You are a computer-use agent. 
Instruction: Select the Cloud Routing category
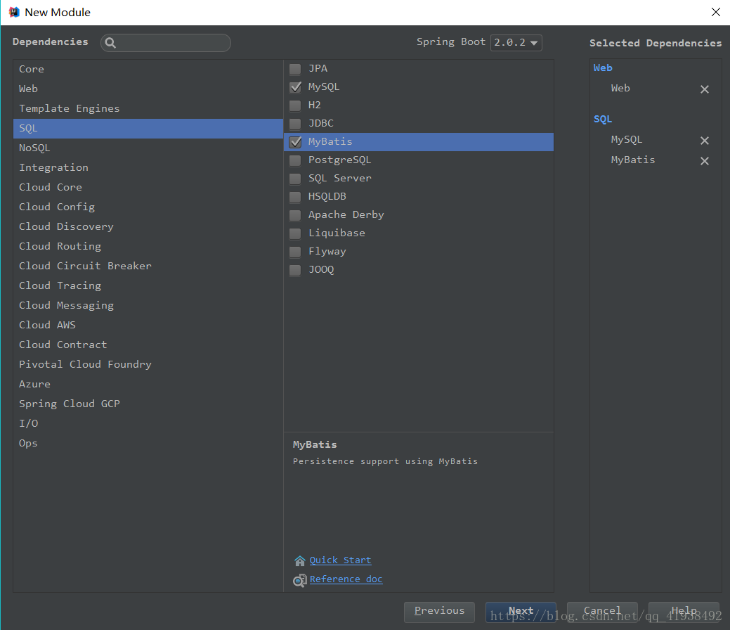pyautogui.click(x=148, y=246)
